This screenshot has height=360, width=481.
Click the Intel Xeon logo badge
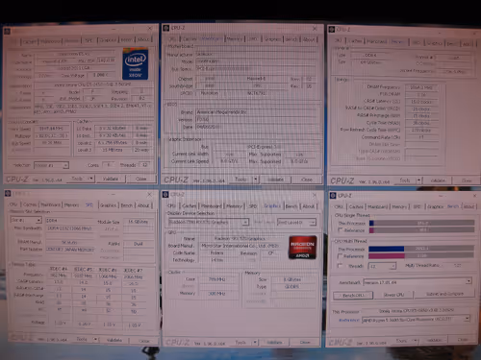point(135,64)
